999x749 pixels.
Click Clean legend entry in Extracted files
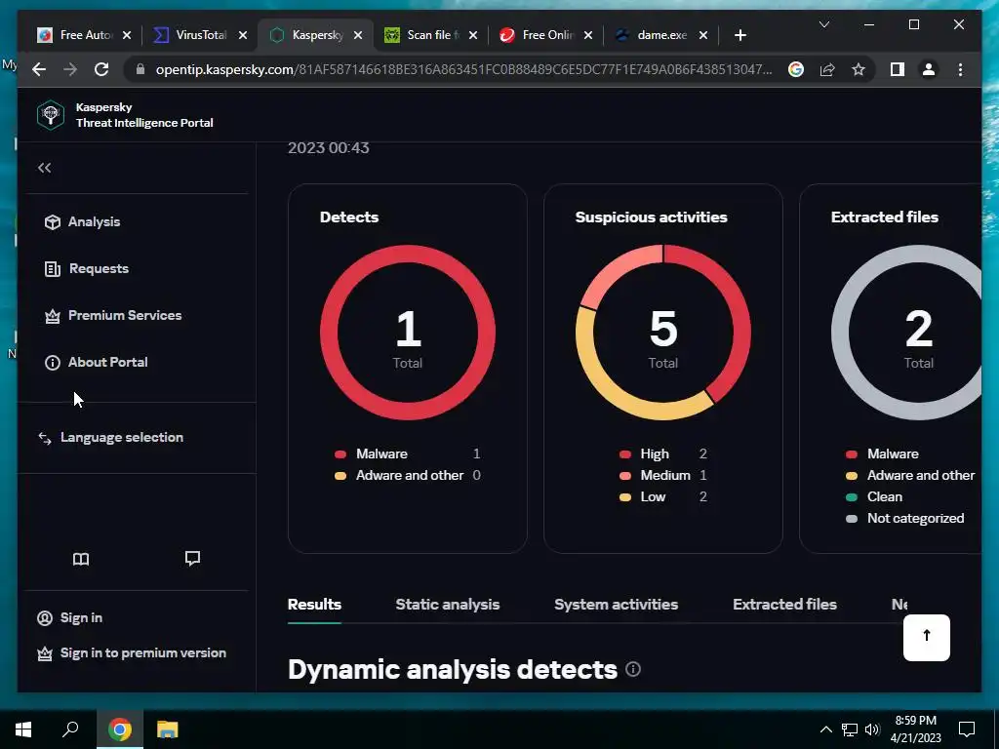click(x=874, y=497)
